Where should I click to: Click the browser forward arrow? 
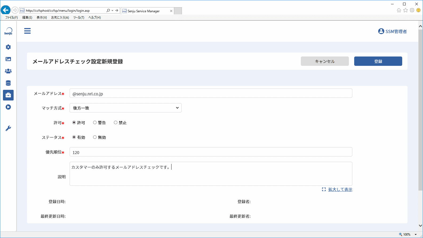(15, 10)
